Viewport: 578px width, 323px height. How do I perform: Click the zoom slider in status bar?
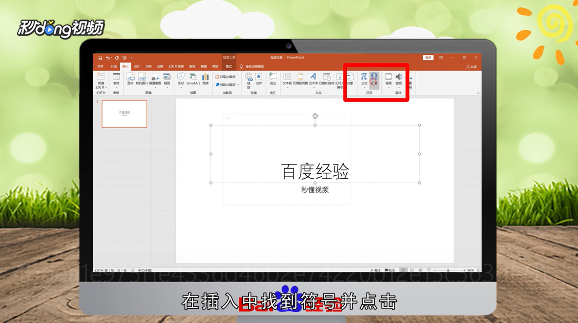[449, 270]
